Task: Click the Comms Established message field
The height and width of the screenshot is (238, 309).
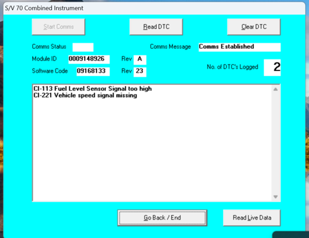Action: tap(240, 47)
